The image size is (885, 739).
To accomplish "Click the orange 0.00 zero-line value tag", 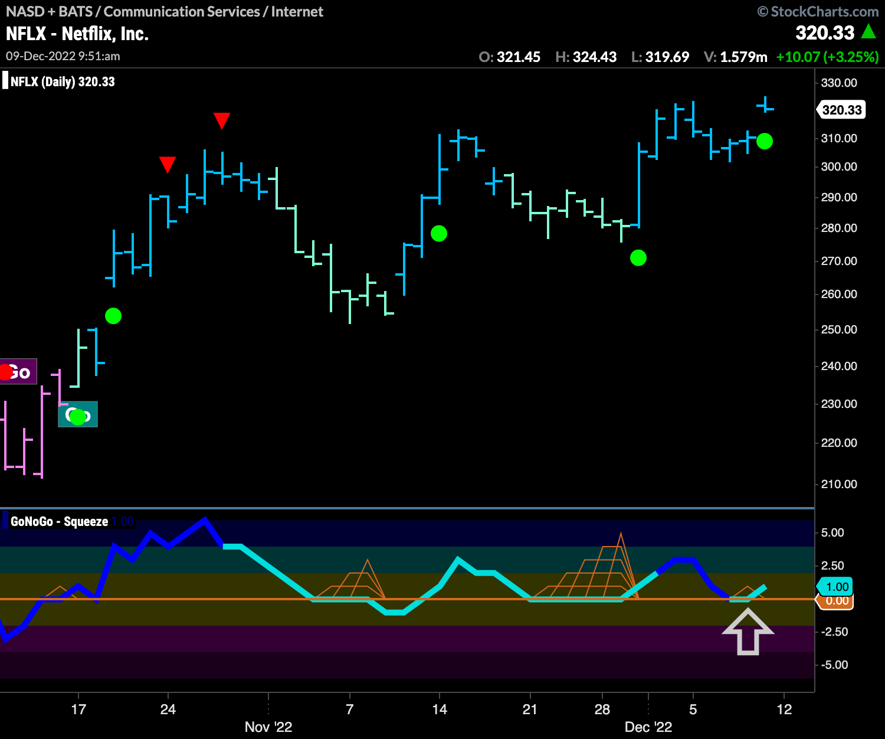I will pyautogui.click(x=836, y=601).
